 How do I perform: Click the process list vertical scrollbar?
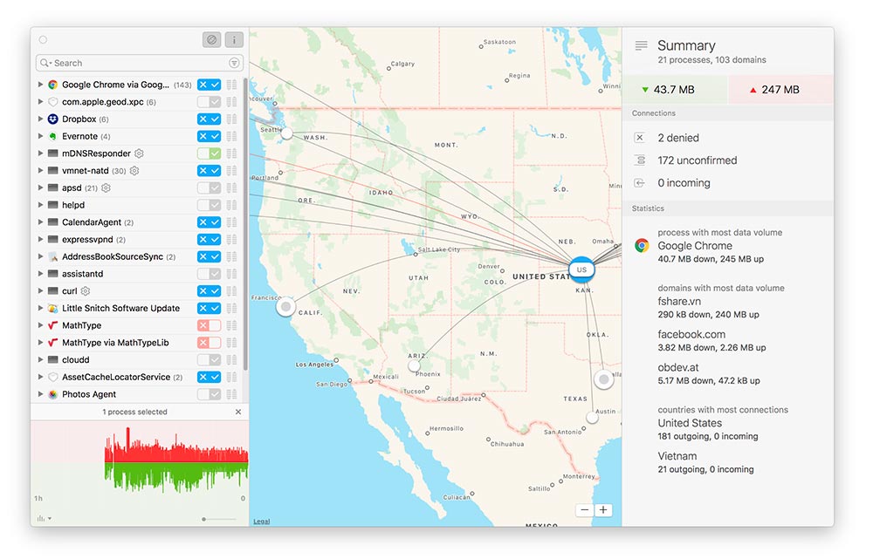pos(245,224)
